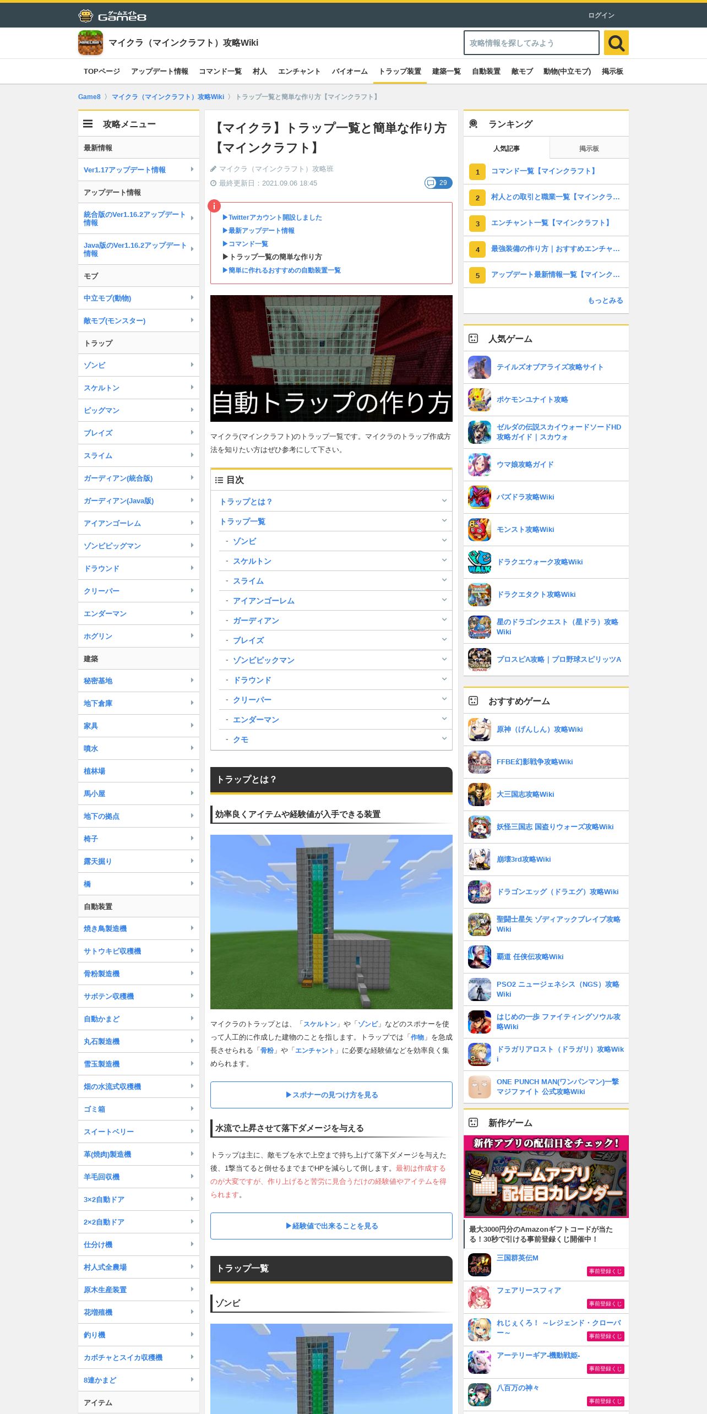The height and width of the screenshot is (1414, 707).
Task: Switch to the 掲示板 ranking tab
Action: point(589,148)
